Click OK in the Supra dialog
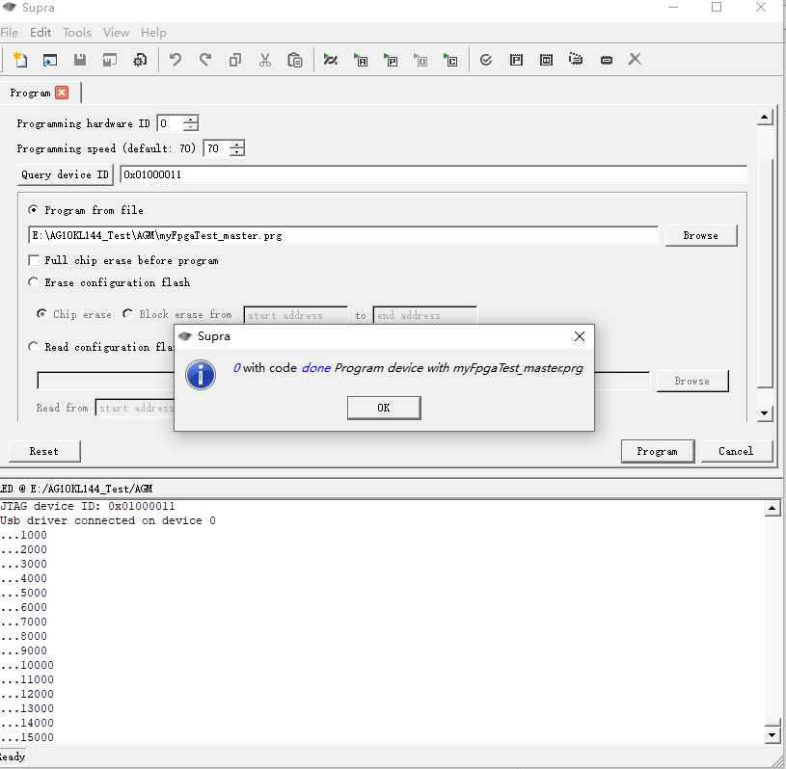This screenshot has height=769, width=786. (384, 408)
